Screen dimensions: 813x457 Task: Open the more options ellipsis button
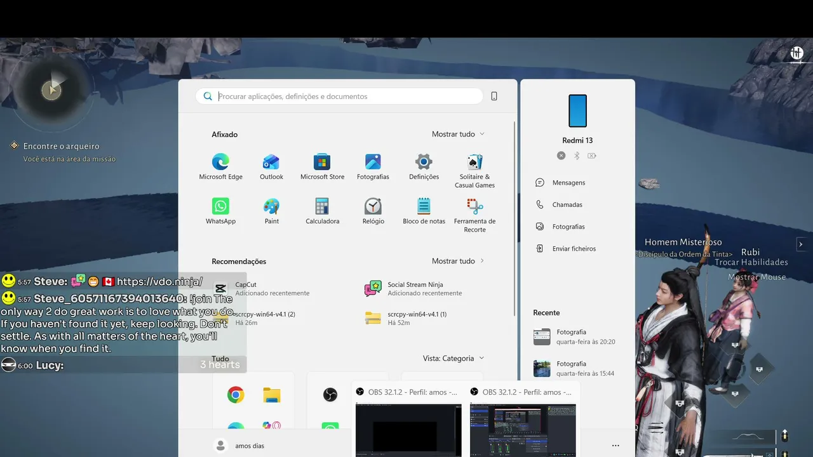(615, 446)
